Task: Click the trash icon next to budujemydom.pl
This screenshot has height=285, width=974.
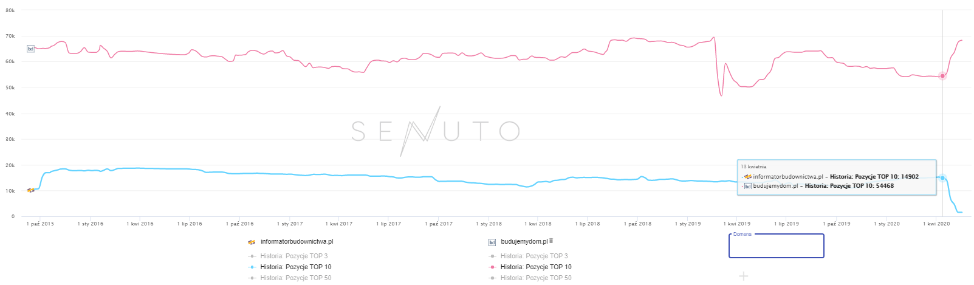Action: tap(552, 241)
